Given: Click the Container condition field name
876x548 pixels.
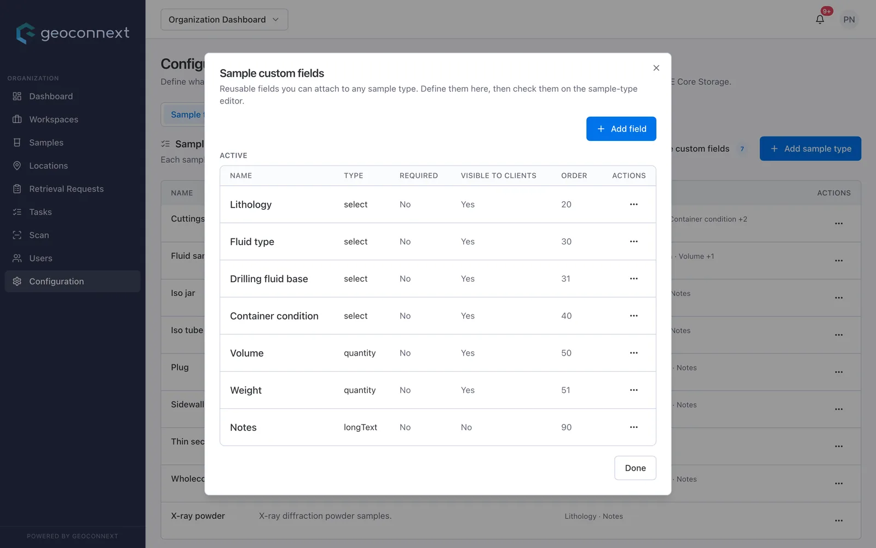Looking at the screenshot, I should [x=274, y=316].
